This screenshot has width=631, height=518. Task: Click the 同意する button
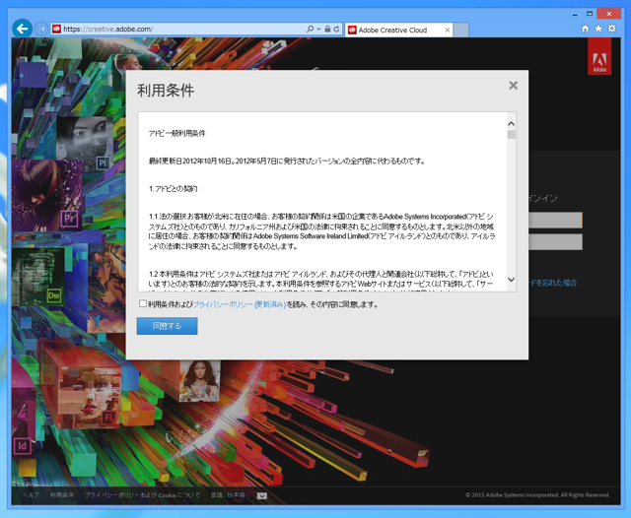pyautogui.click(x=167, y=326)
